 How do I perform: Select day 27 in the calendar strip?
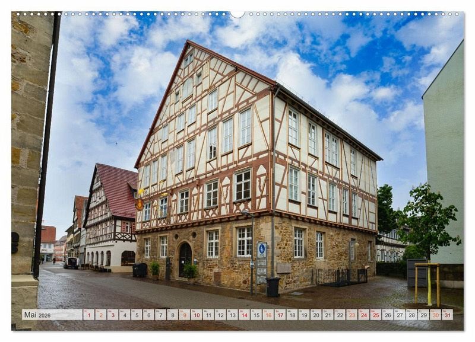pos(400,315)
